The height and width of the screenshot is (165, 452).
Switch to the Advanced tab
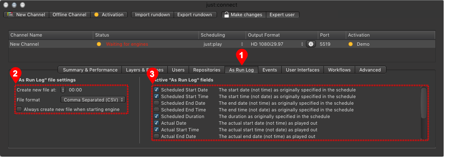[x=370, y=70]
